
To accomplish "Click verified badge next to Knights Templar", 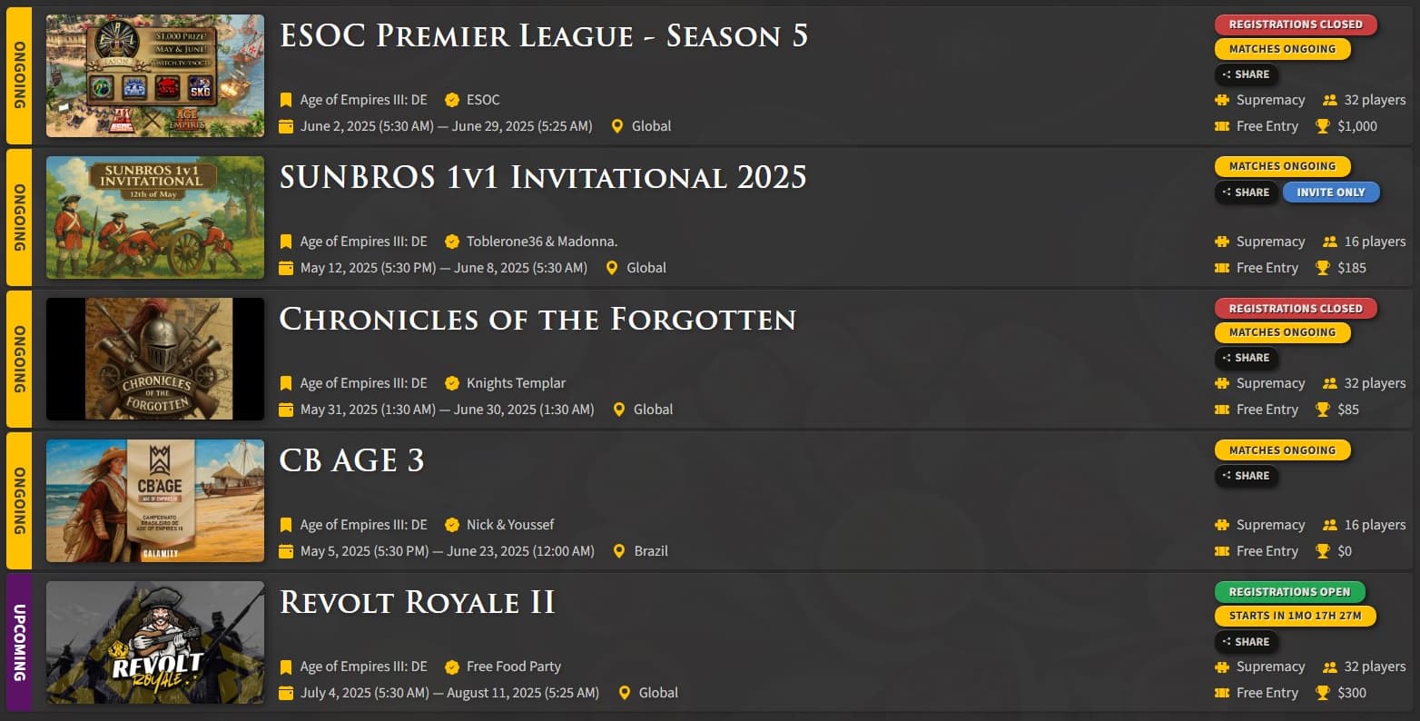I will [x=451, y=383].
